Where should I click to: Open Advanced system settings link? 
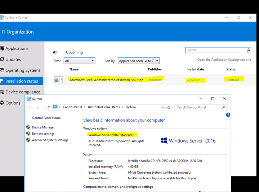pos(50,140)
